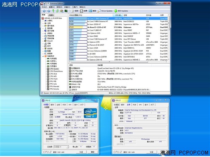Image resolution: width=210 pixels, height=157 pixels.
Task: Sort by the CPU clock column header
Action: pos(118,15)
